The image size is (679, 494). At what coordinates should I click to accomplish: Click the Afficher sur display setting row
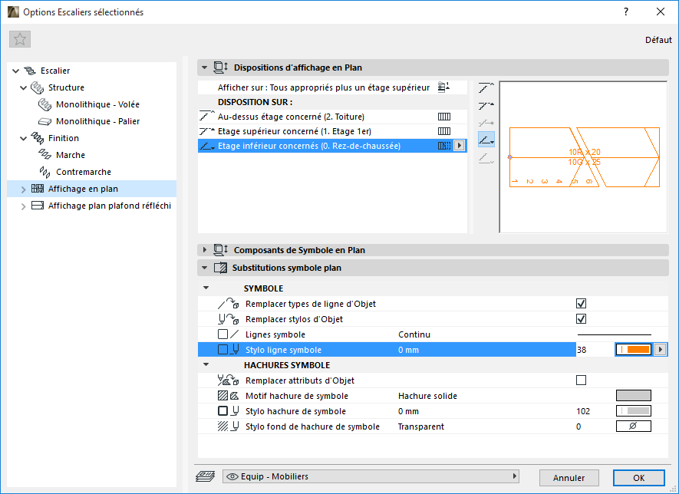pyautogui.click(x=332, y=87)
